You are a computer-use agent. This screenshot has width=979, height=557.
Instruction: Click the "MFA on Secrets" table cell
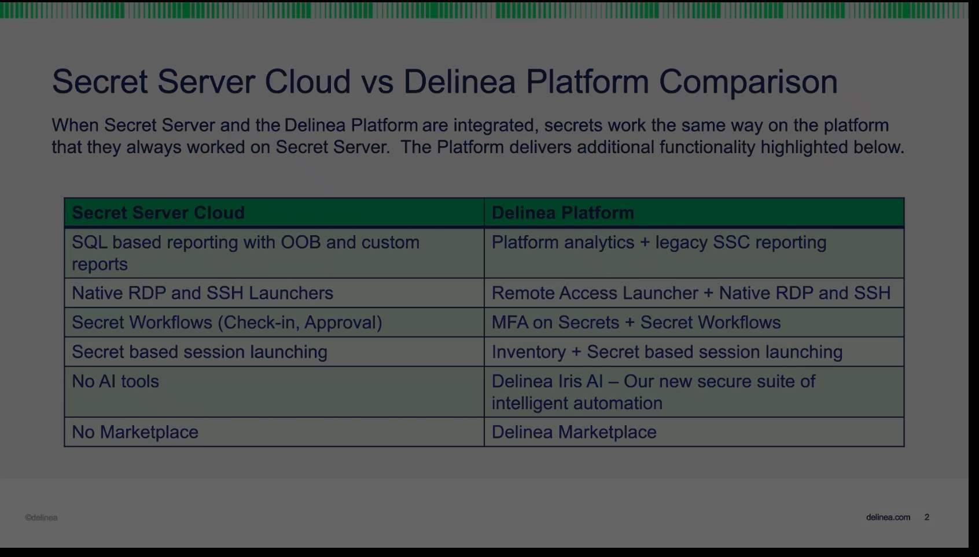point(636,322)
